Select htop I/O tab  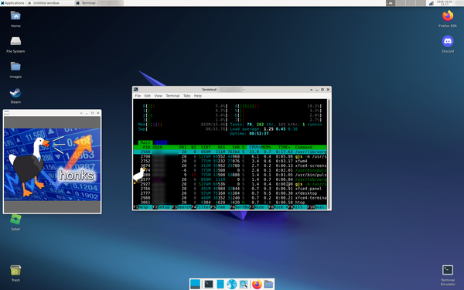(161, 142)
